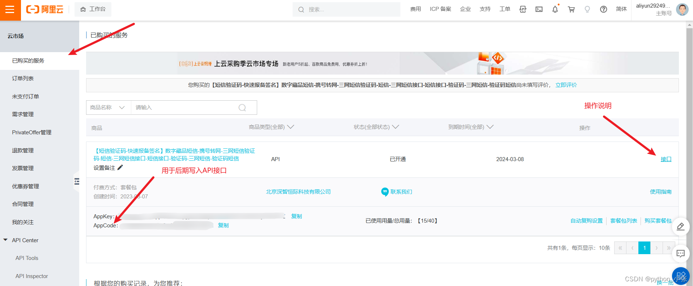Open the help question-mark icon
Viewport: 693px width, 286px height.
point(604,9)
